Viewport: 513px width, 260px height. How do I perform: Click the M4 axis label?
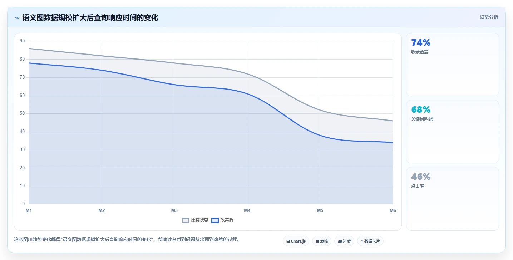point(247,210)
